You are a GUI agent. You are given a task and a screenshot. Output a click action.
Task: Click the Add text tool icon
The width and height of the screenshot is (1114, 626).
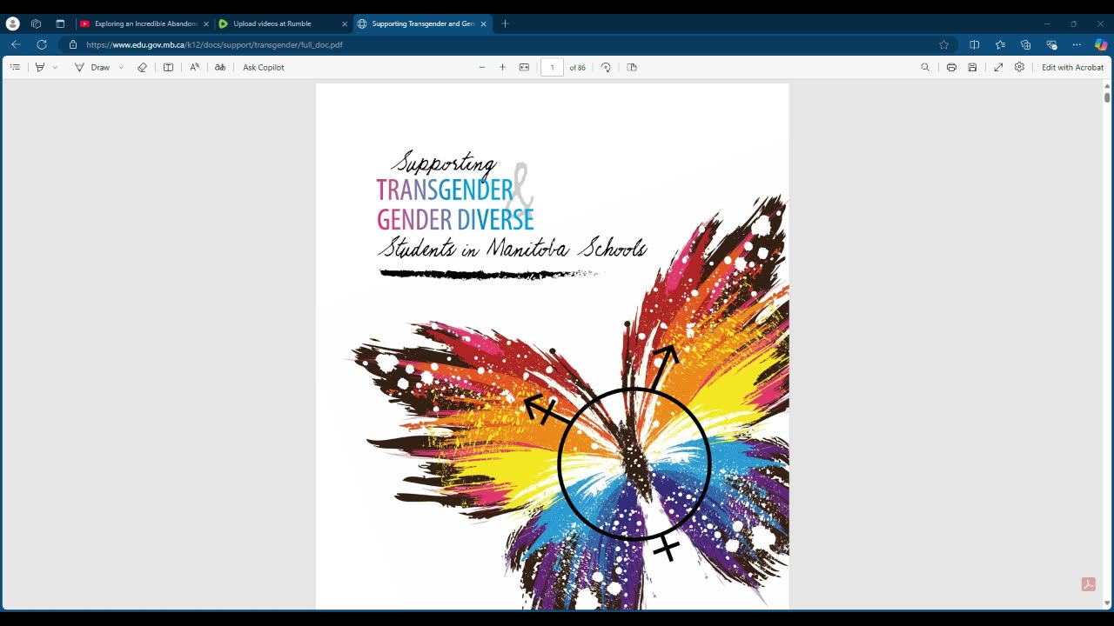tap(168, 67)
